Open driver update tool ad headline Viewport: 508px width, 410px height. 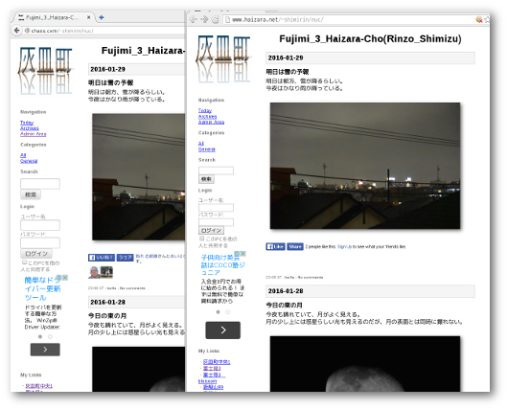(43, 289)
